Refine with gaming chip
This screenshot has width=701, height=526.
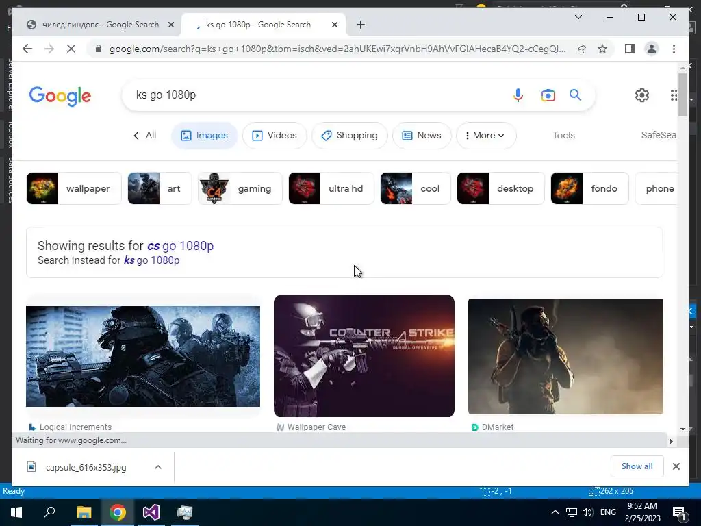(x=240, y=188)
